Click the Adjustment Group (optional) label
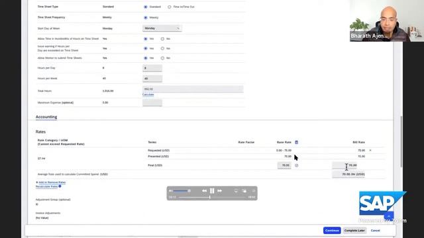The height and width of the screenshot is (238, 424). click(x=53, y=200)
